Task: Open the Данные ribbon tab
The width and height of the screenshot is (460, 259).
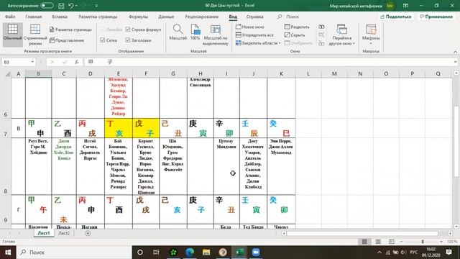Action: (x=166, y=17)
